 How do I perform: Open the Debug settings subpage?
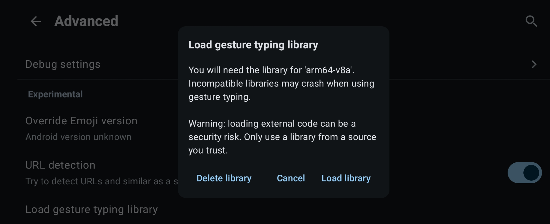(x=63, y=64)
